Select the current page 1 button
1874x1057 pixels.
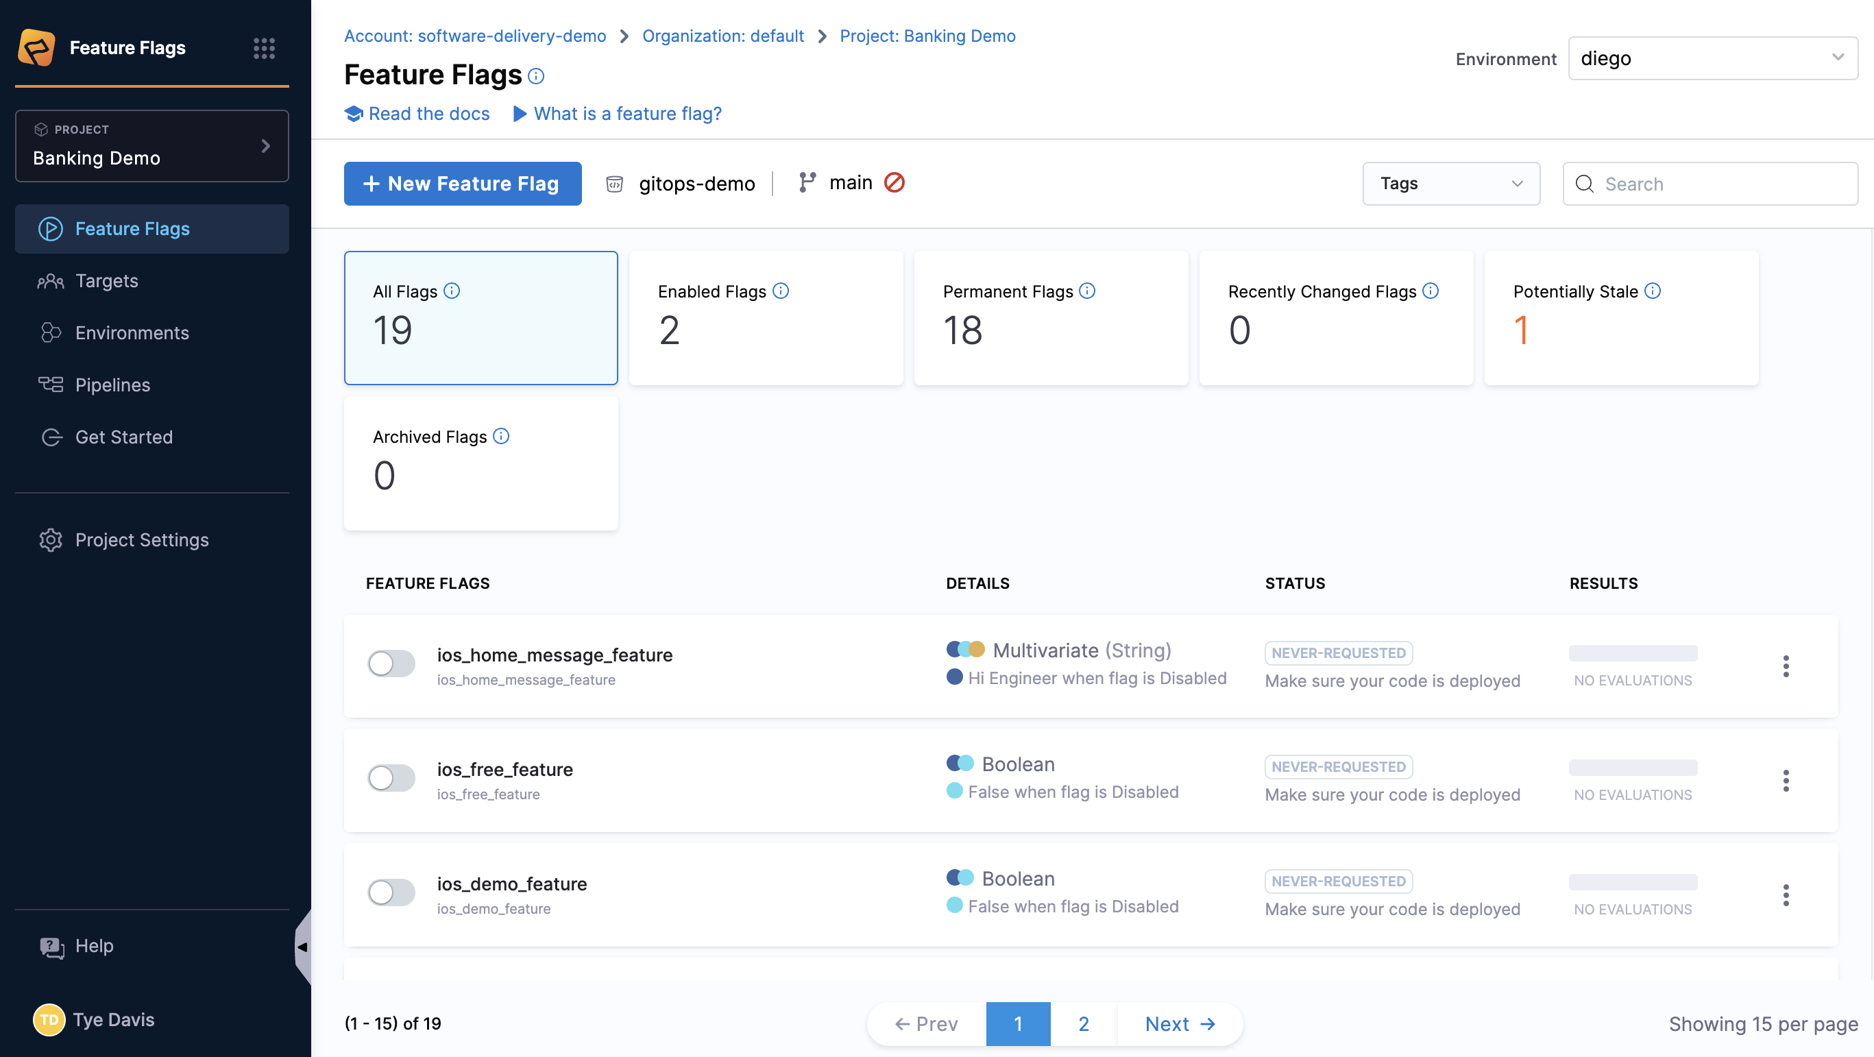pos(1018,1023)
